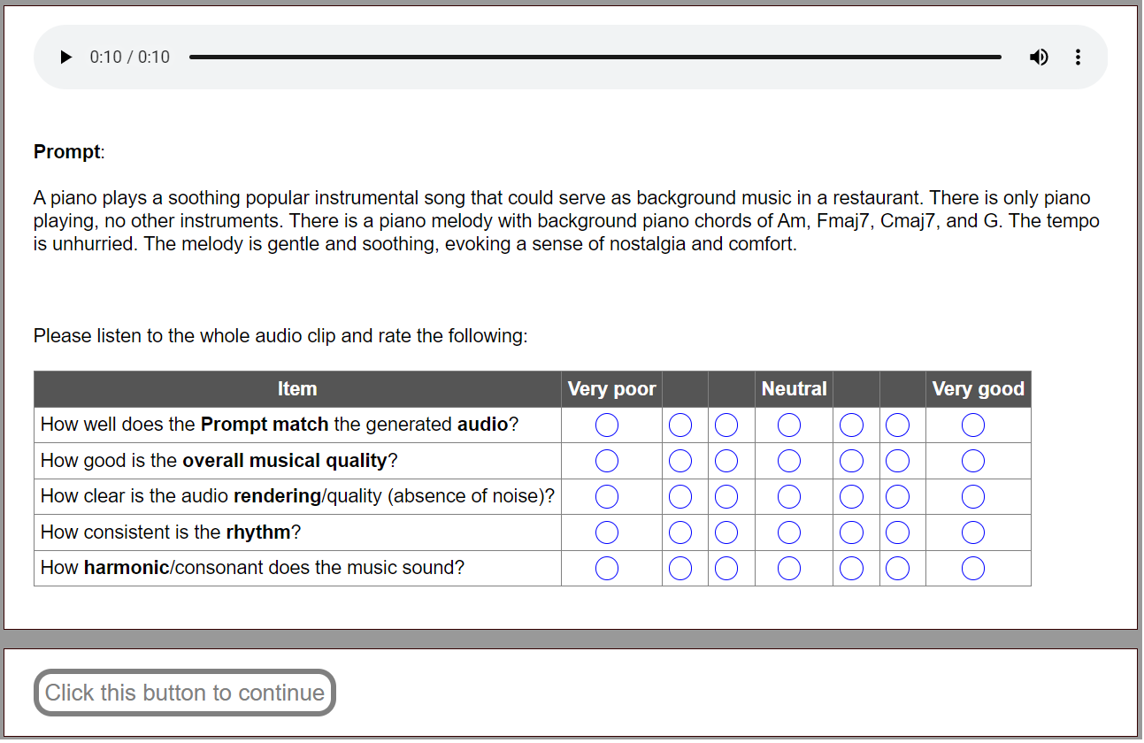Rate rhythm consistency as Very good
This screenshot has height=743, width=1144.
973,532
